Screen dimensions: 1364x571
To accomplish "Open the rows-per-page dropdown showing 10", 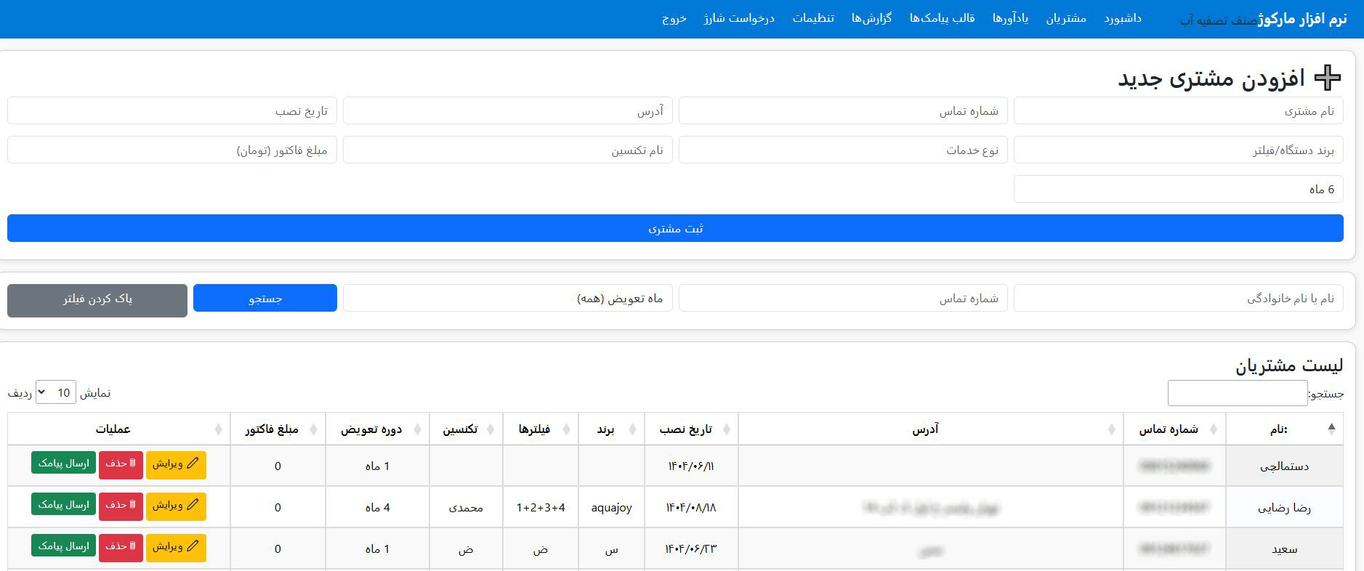I will [x=56, y=393].
